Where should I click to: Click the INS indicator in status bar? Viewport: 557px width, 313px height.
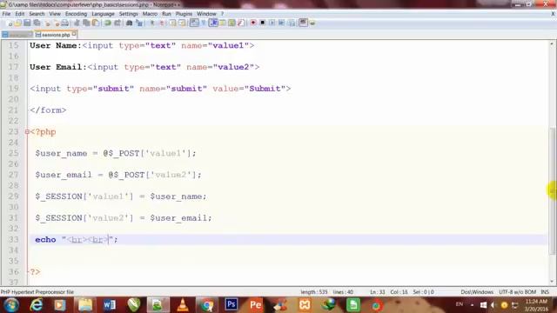tap(545, 292)
